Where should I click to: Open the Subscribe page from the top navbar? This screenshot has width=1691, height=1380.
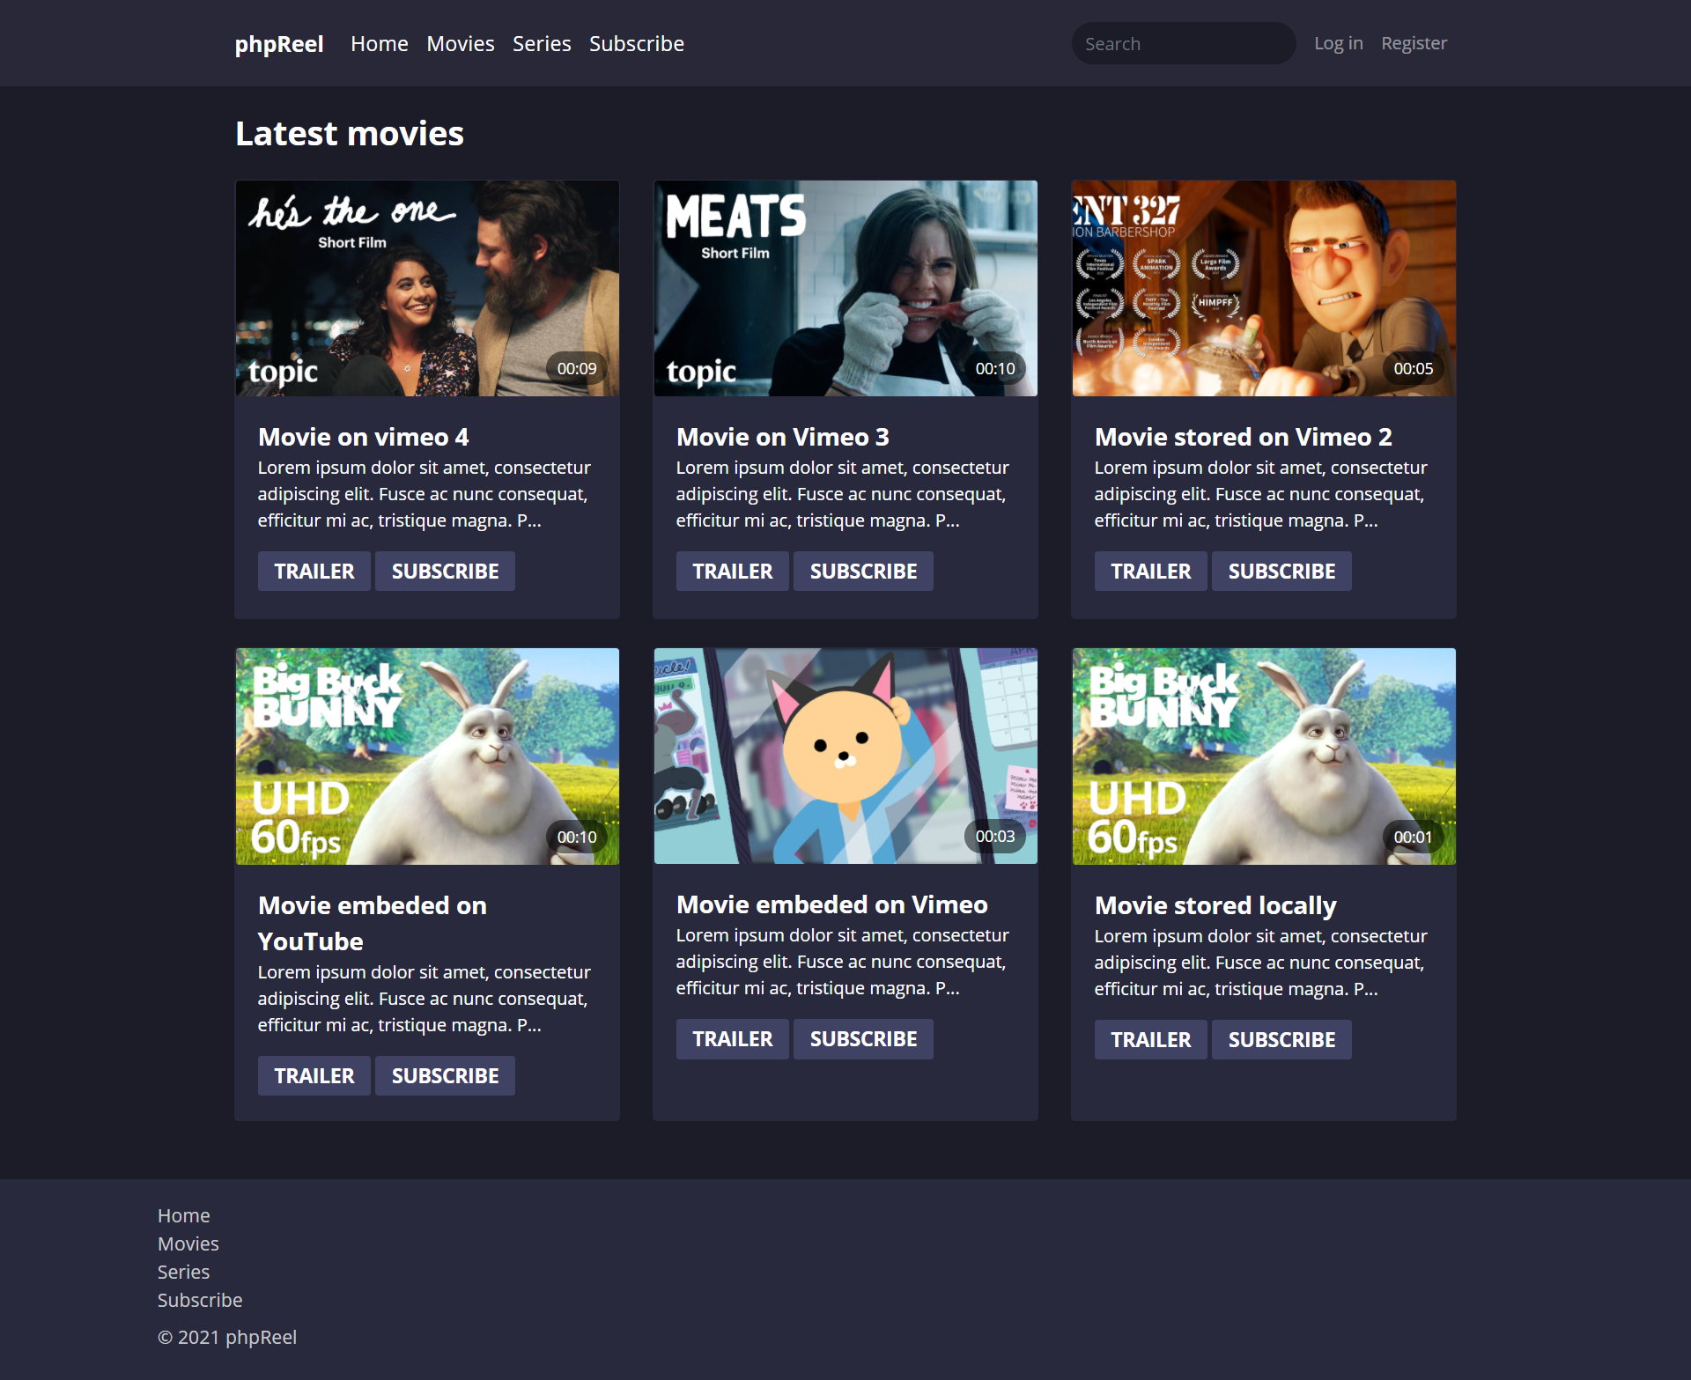pyautogui.click(x=636, y=44)
